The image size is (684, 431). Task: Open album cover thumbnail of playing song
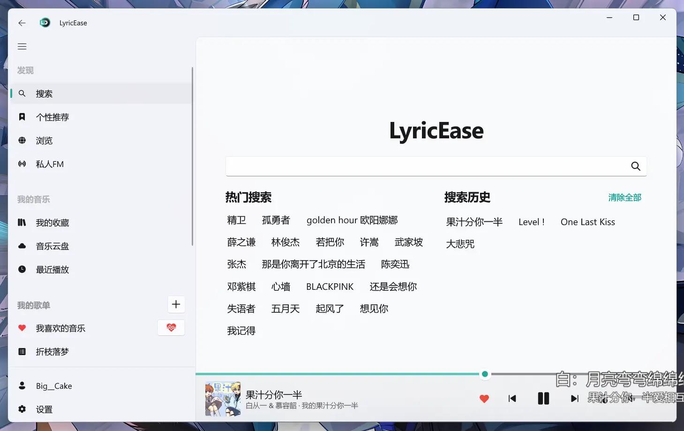click(x=223, y=399)
